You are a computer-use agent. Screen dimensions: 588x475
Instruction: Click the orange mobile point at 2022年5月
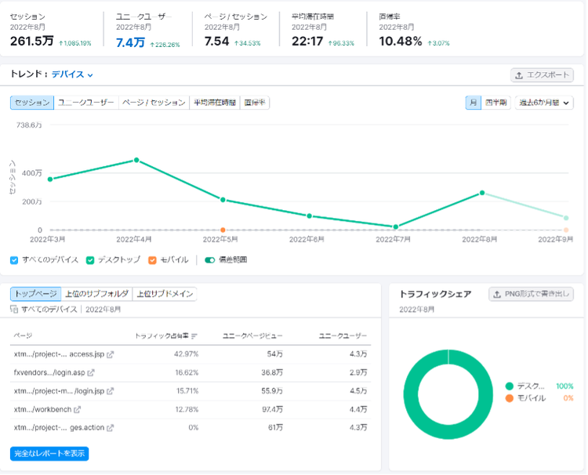pyautogui.click(x=223, y=230)
